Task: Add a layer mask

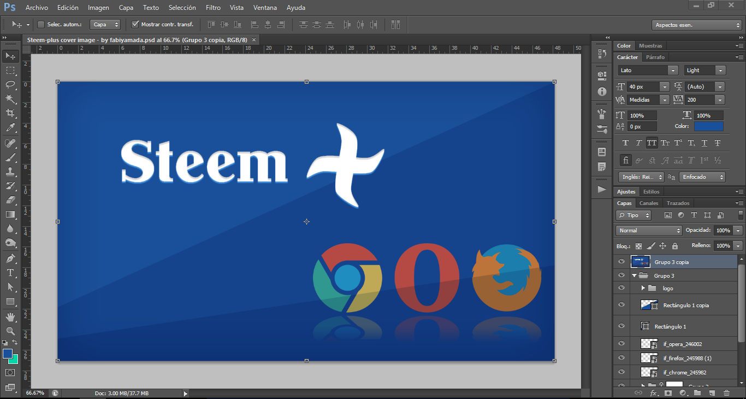Action: (x=668, y=393)
